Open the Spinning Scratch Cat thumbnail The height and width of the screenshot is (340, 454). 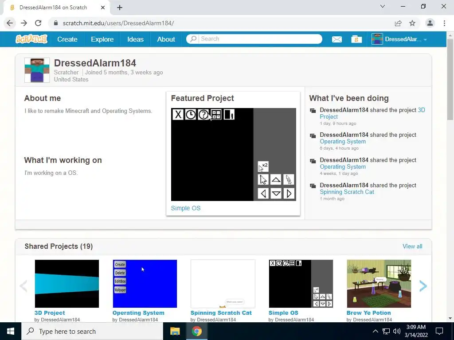pos(223,284)
